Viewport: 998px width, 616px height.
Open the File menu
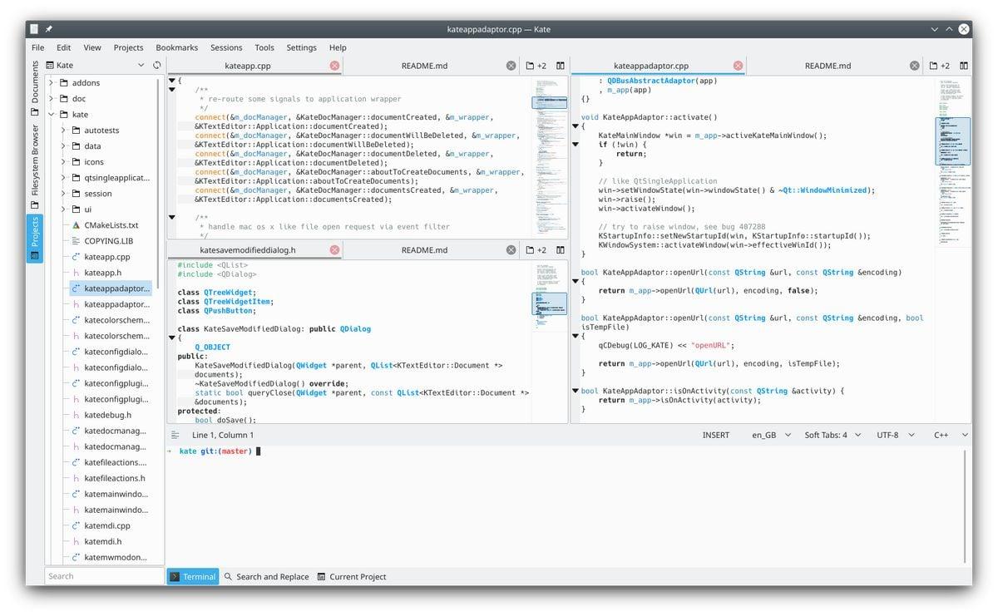[x=38, y=47]
